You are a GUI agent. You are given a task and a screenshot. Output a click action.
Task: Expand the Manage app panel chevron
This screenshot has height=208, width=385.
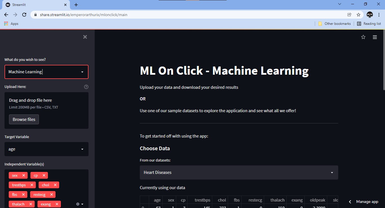click(x=350, y=202)
